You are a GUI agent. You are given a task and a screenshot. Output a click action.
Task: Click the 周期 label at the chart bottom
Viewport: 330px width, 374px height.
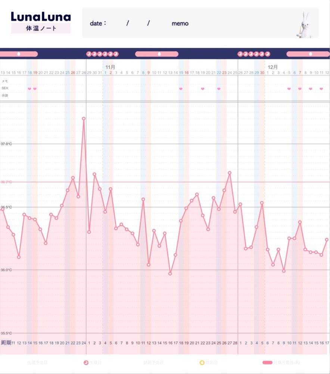pyautogui.click(x=6, y=343)
